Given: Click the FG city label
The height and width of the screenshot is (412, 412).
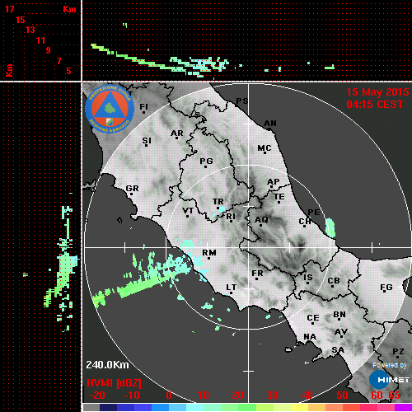Looking at the screenshot, I should click(386, 287).
